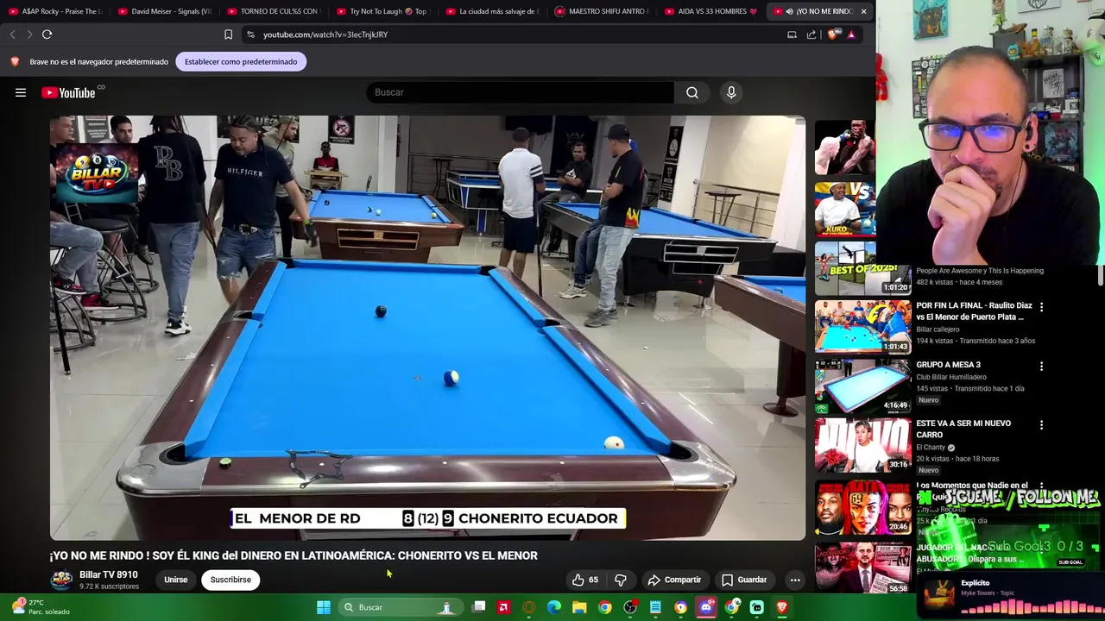Click the Unirse button

[x=176, y=580]
